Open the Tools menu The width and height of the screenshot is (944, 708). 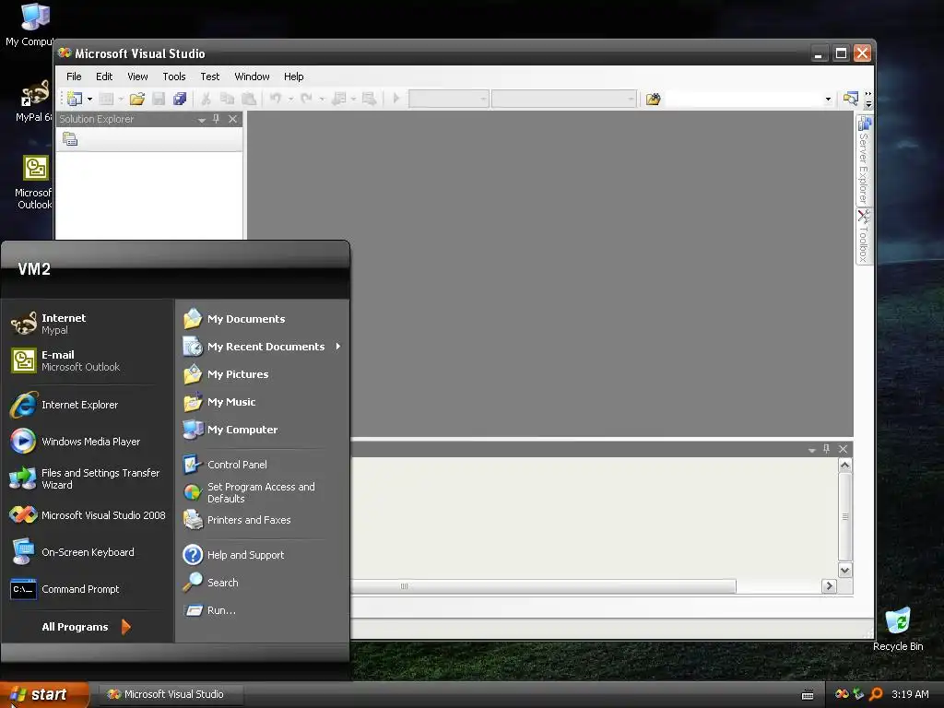coord(174,77)
